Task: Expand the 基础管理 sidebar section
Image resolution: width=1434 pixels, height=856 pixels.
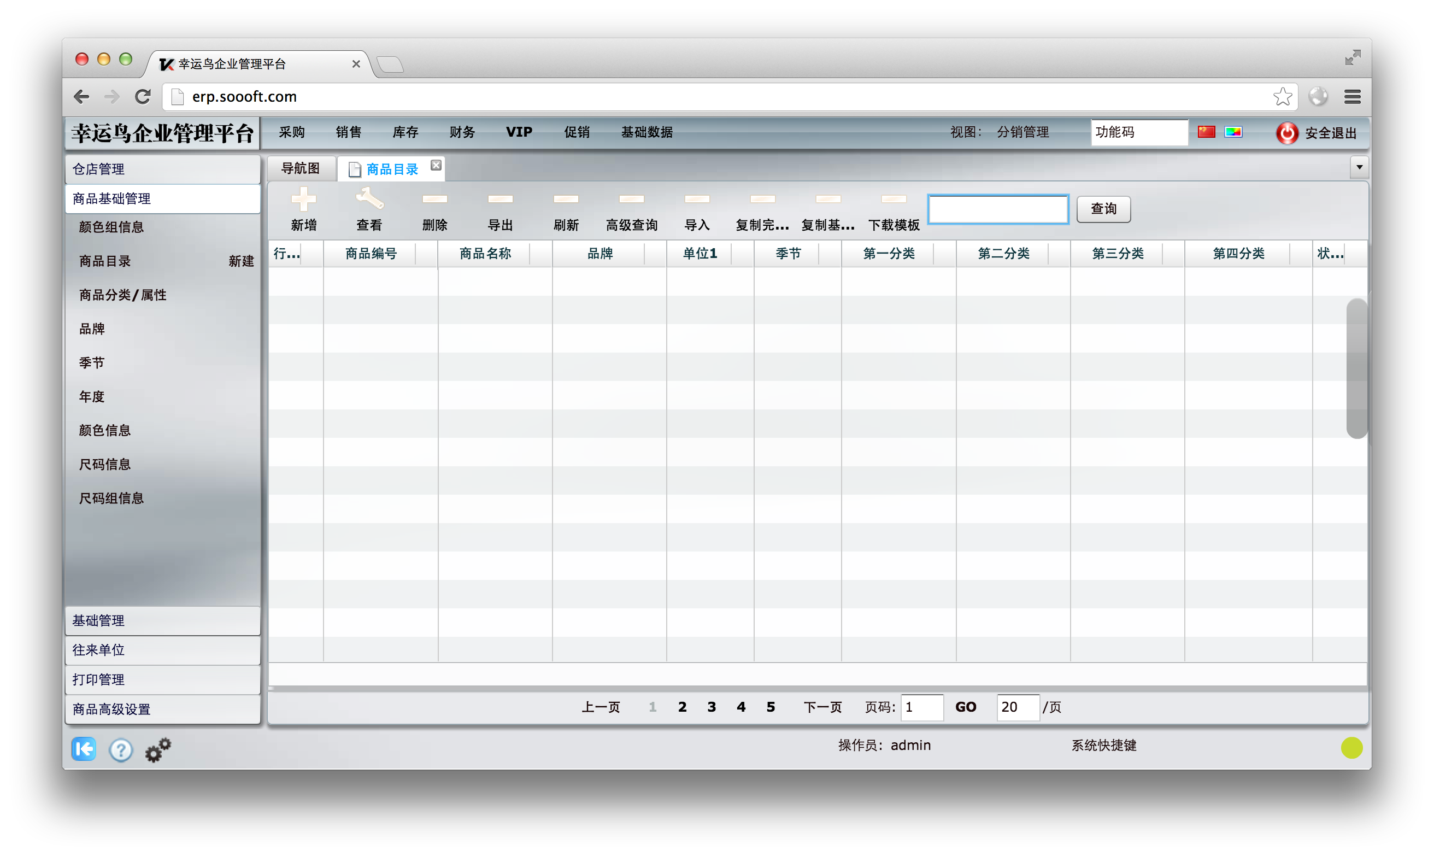Action: [163, 620]
